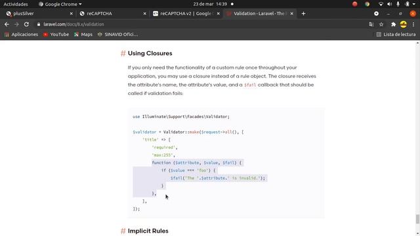This screenshot has width=420, height=236.
Task: Go forward to the next page
Action: [16, 24]
